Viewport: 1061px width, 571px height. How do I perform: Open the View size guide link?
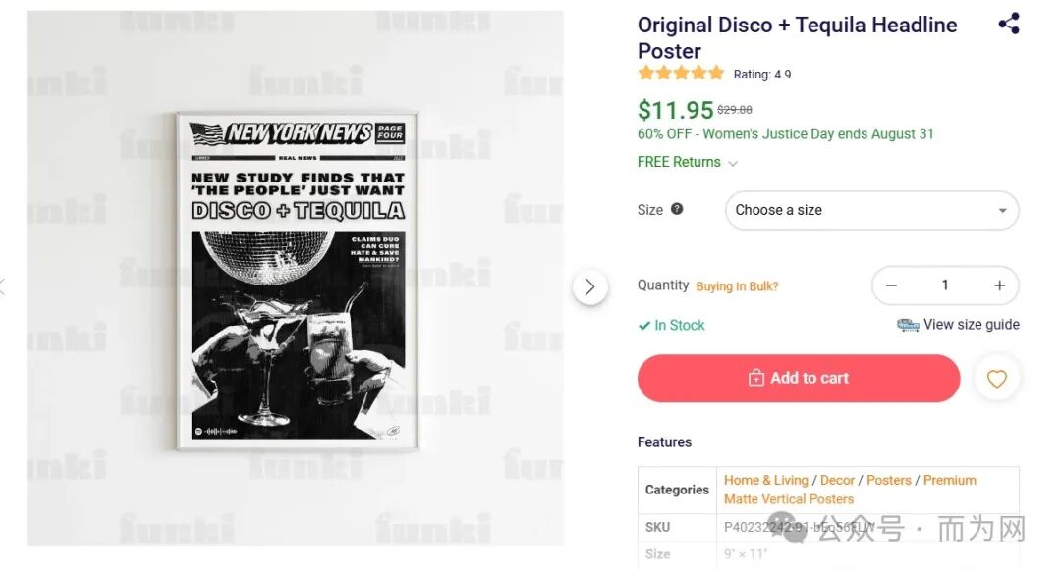coord(971,325)
